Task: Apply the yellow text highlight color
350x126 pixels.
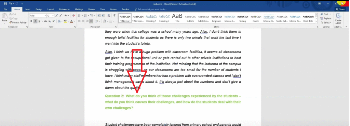Action: 65,21
